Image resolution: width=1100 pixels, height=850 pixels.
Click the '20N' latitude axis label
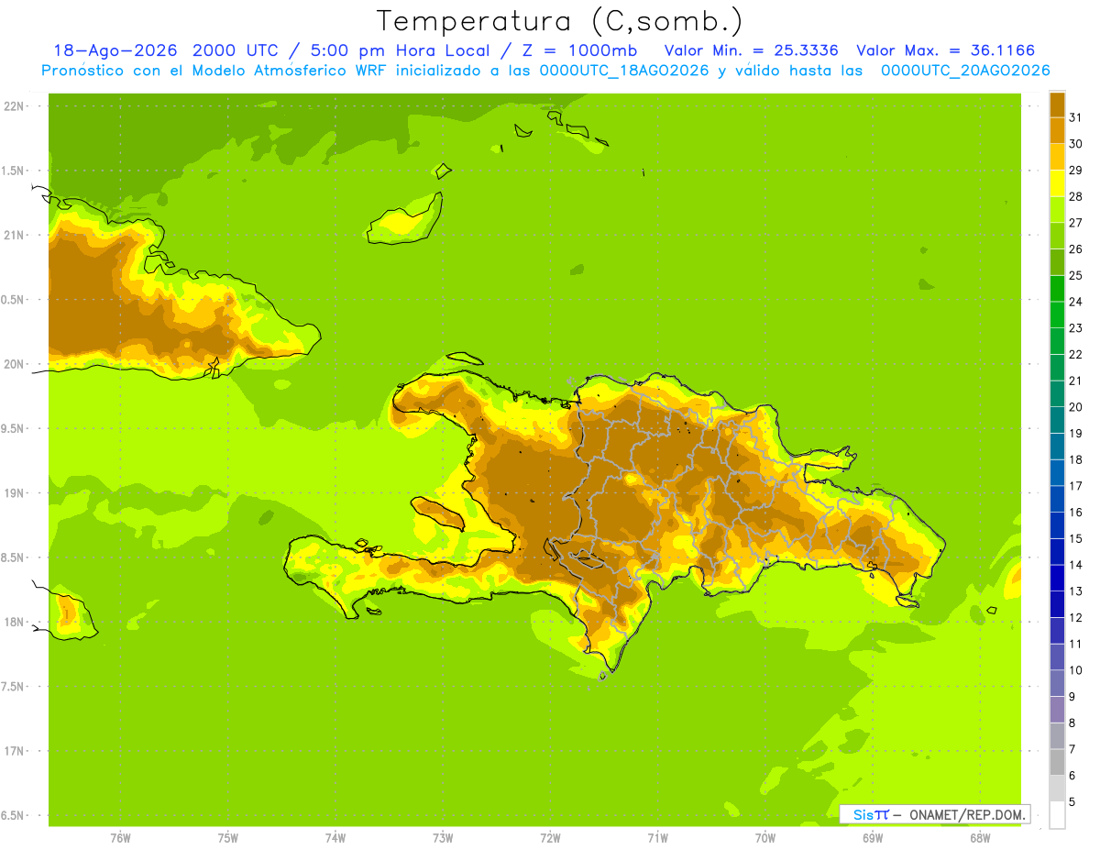tap(16, 364)
